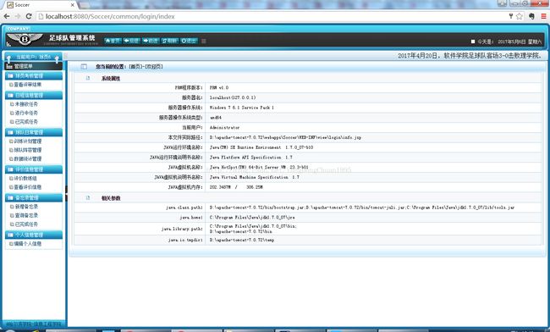The height and width of the screenshot is (332, 550).
Task: Close the Soccer browser tab
Action: (x=73, y=5)
